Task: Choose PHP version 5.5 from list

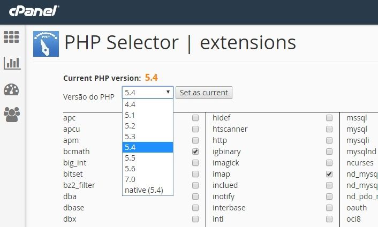Action: pyautogui.click(x=148, y=158)
